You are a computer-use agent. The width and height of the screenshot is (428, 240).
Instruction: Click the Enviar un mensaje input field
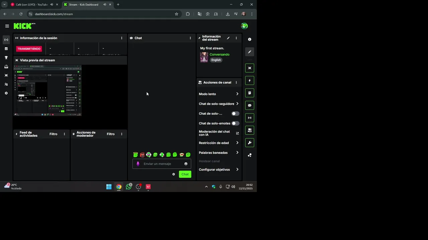click(x=162, y=164)
